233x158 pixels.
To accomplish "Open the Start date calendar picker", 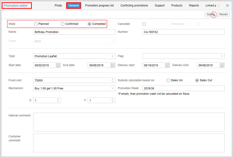I will coord(58,65).
